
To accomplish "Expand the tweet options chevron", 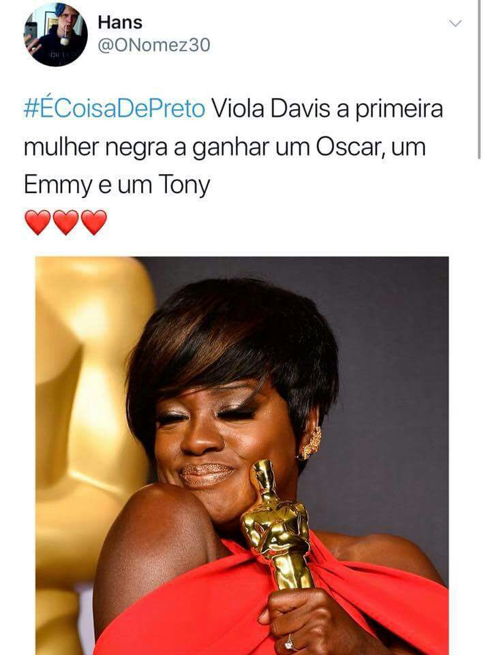I will [x=455, y=23].
